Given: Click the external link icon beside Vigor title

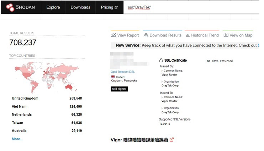Looking at the screenshot, I should tap(171, 140).
